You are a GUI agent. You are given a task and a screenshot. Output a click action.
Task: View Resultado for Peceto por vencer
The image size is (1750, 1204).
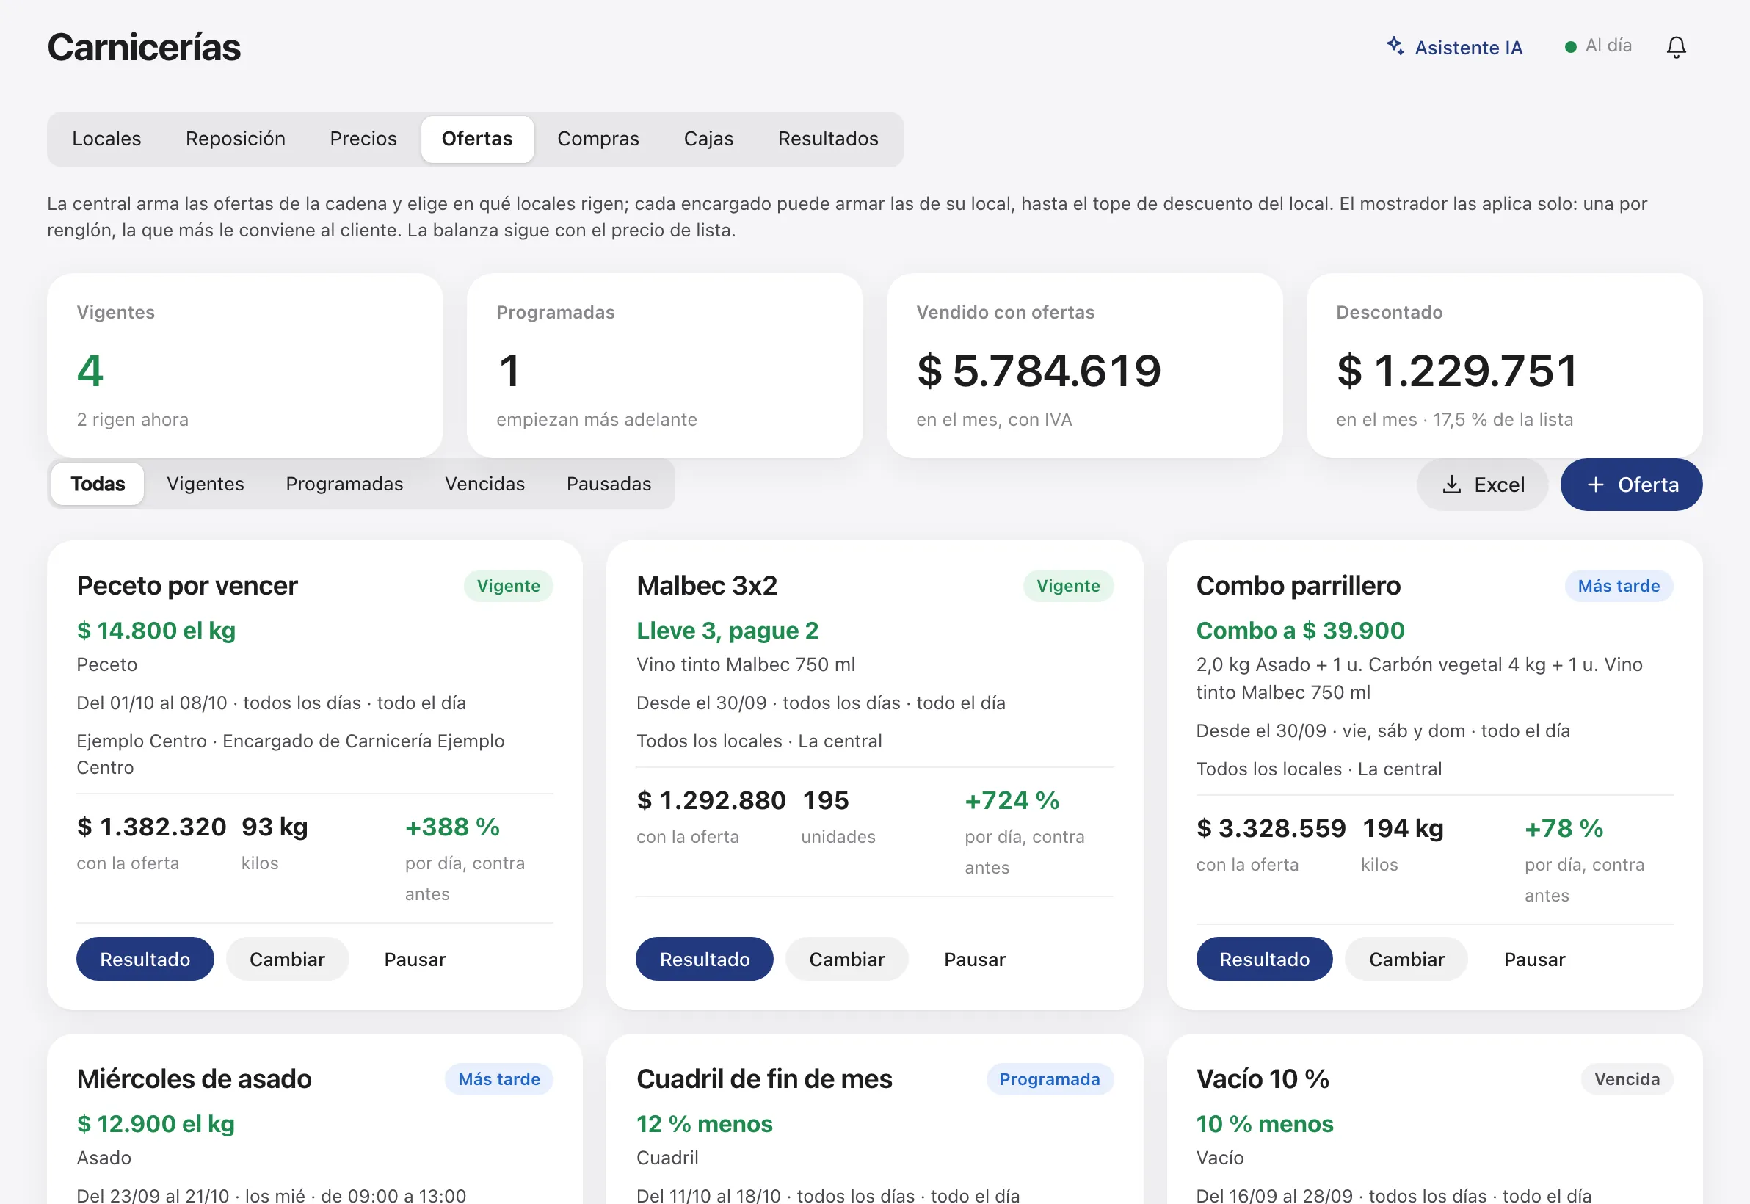click(x=145, y=959)
